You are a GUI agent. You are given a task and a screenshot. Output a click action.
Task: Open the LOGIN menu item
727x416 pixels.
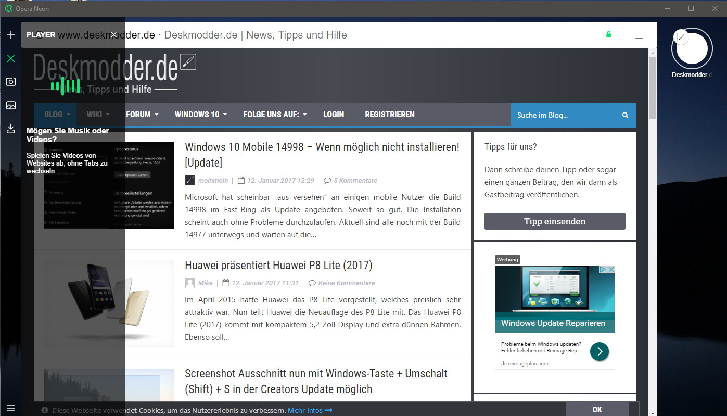pos(334,115)
